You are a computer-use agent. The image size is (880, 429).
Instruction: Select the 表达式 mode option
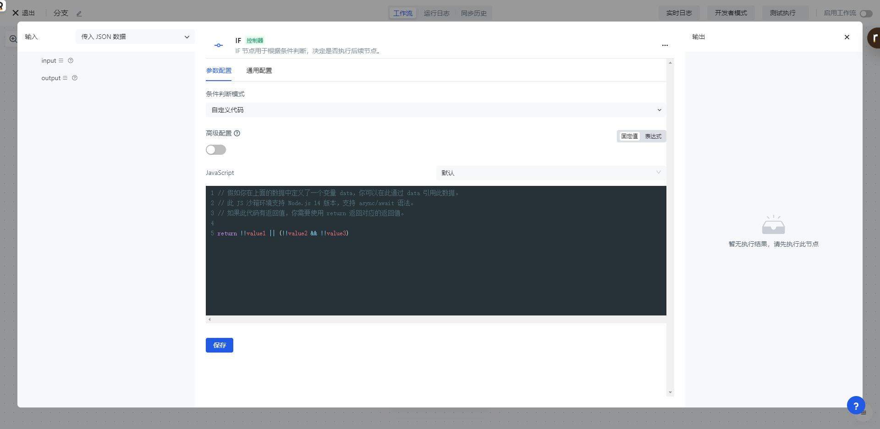[x=653, y=136]
